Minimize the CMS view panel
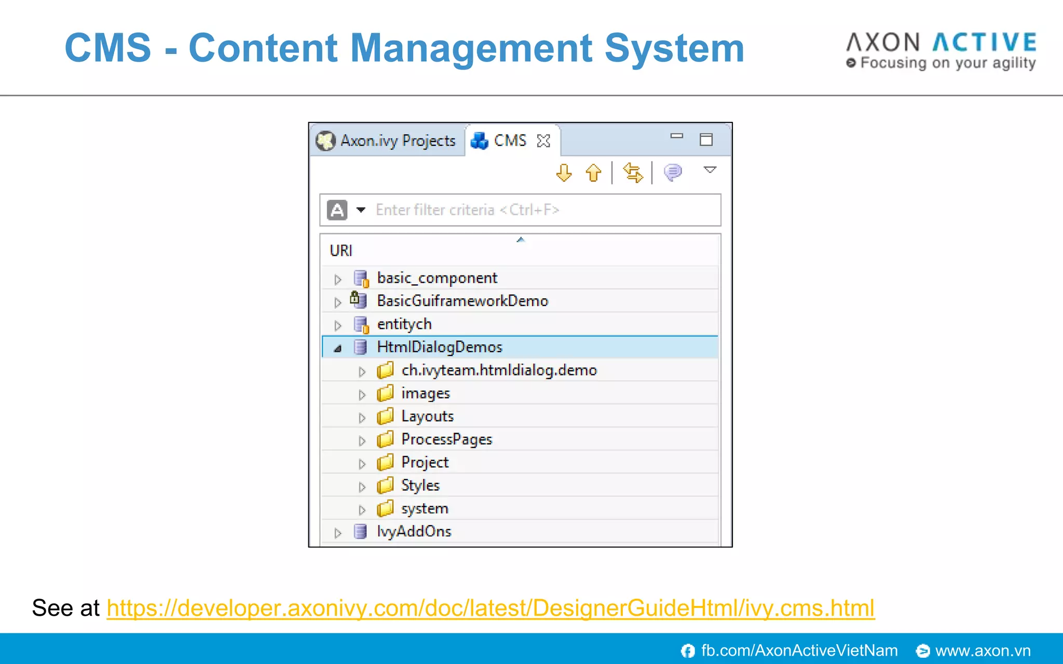This screenshot has height=664, width=1063. pyautogui.click(x=676, y=136)
